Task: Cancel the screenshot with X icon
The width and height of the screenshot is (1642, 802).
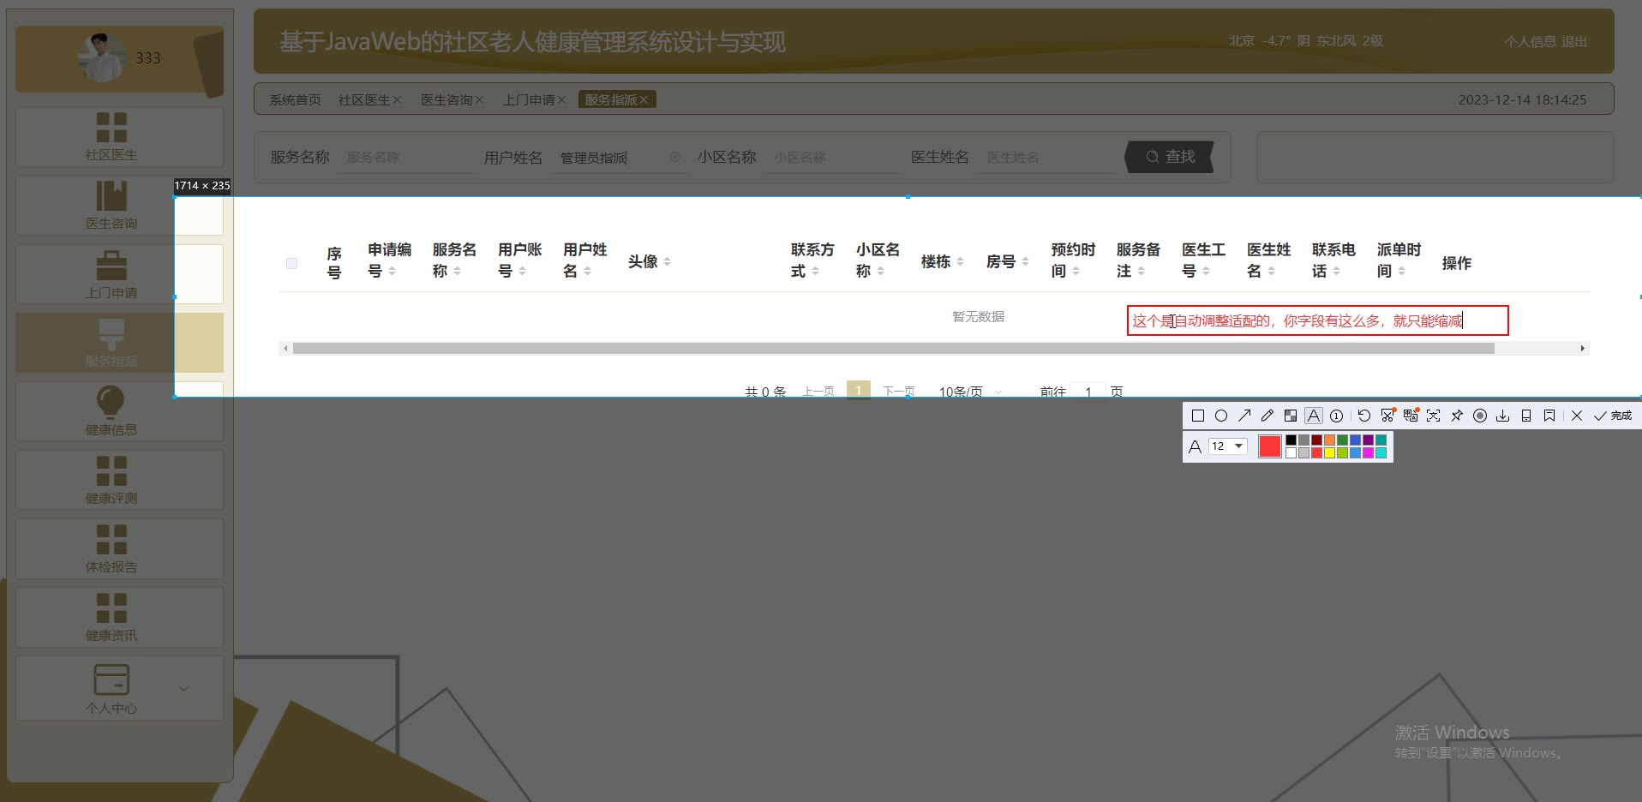Action: (1577, 416)
